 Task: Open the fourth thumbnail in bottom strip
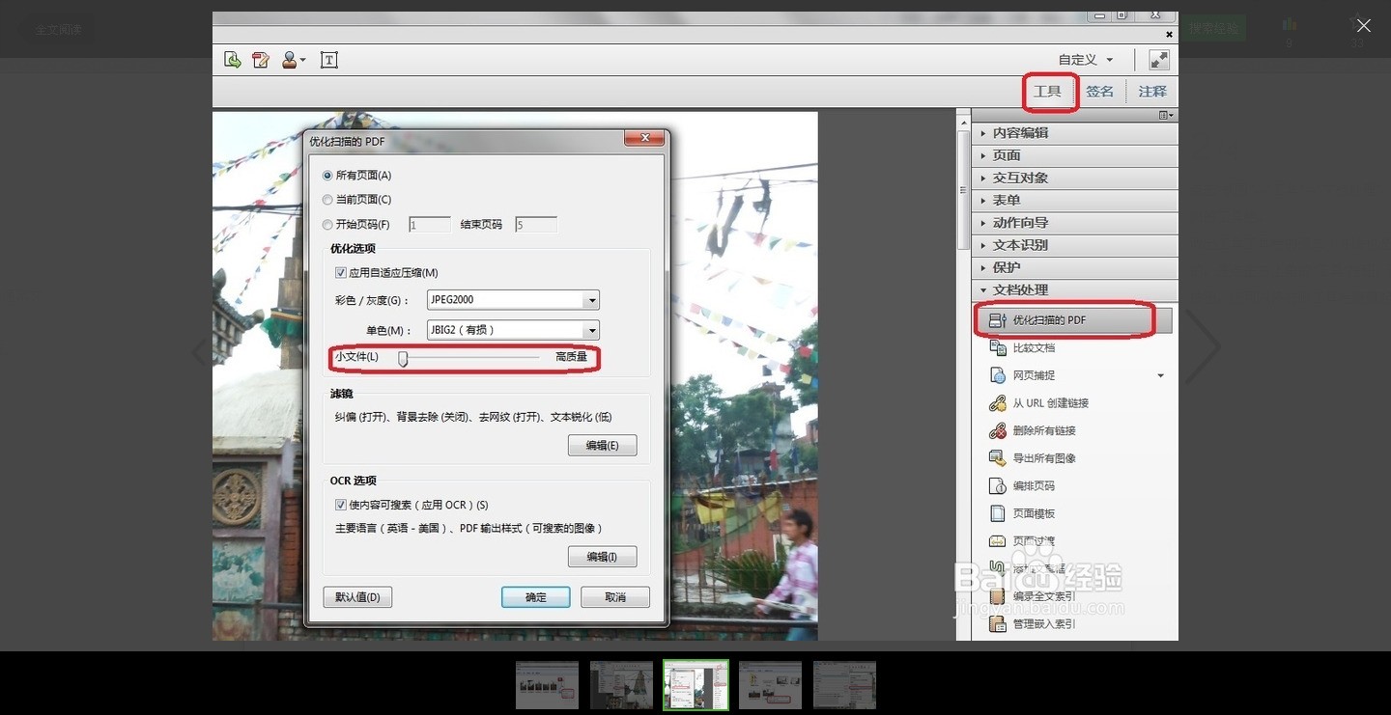(770, 685)
